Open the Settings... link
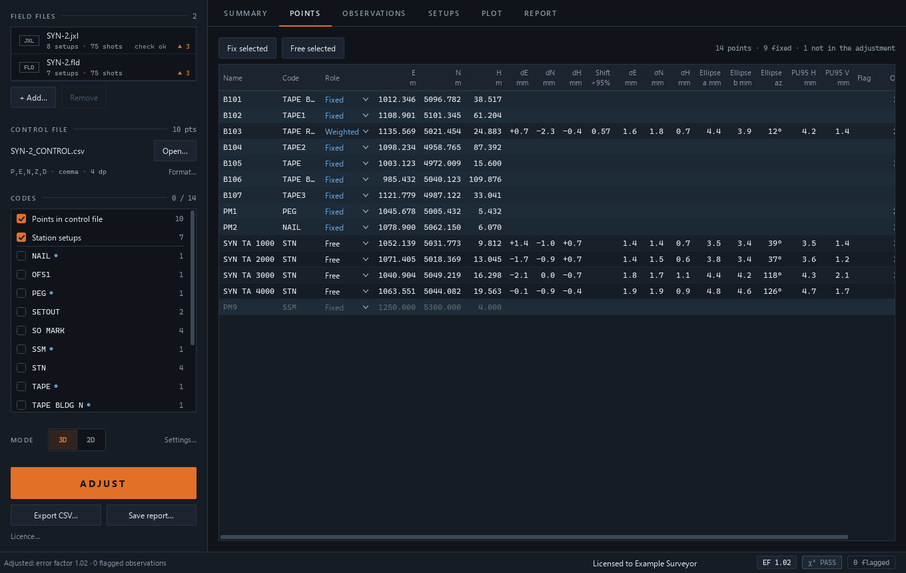This screenshot has width=906, height=573. tap(181, 440)
